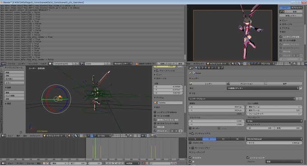307x166 pixels.
Task: Jump to the start frame in timeline
Action: click(x=106, y=163)
